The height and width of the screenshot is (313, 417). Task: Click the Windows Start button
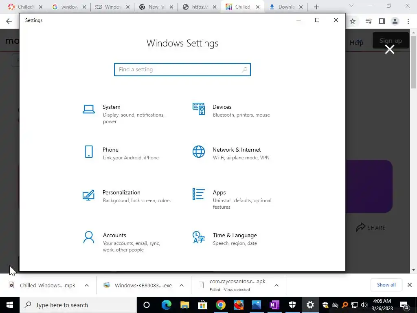click(10, 305)
